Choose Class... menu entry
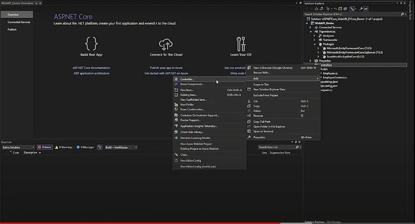415x224 pixels. click(209, 155)
